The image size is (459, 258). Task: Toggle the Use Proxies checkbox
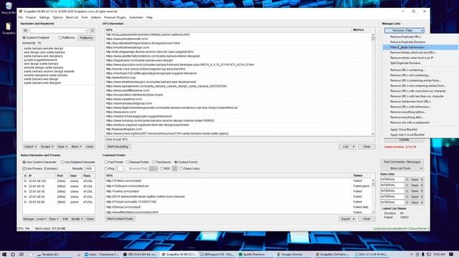[24, 168]
